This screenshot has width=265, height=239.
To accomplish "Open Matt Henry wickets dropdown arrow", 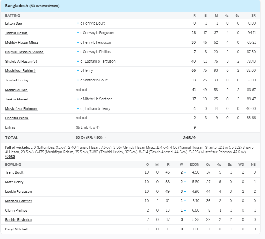I will 185,182.
